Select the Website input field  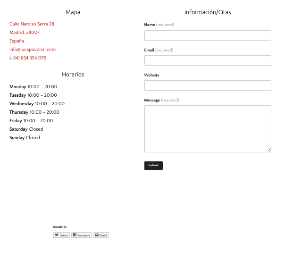point(208,85)
